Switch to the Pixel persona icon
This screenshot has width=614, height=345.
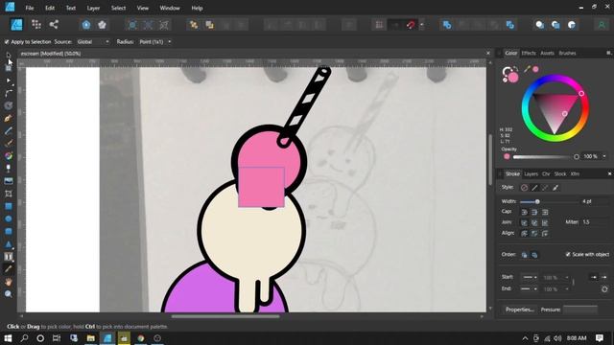click(36, 25)
